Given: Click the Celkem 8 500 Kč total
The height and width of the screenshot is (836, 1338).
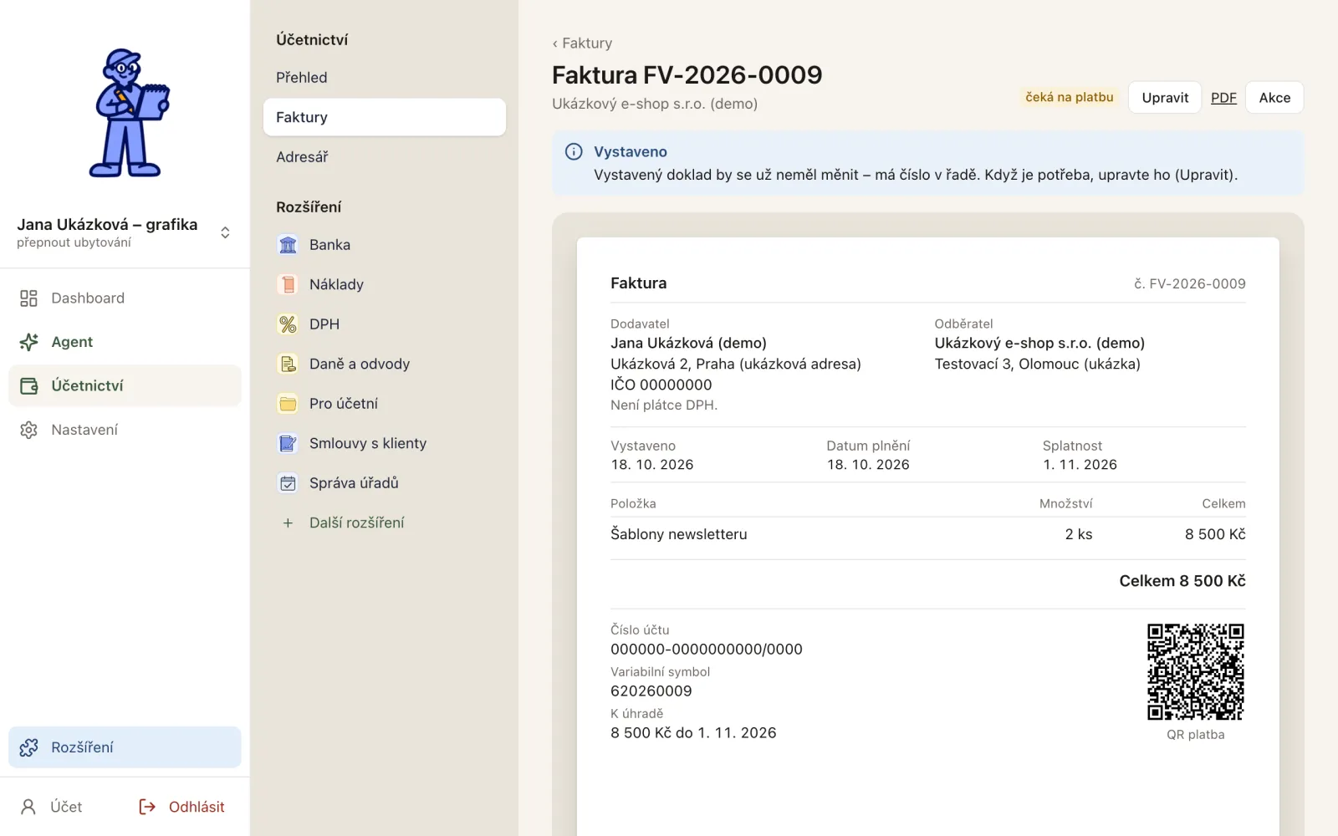Looking at the screenshot, I should tap(1182, 581).
